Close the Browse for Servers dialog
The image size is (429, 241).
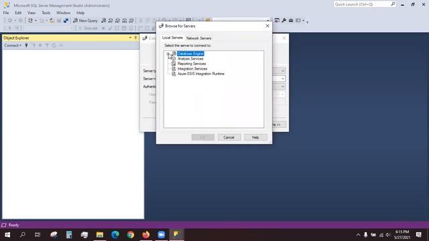267,25
